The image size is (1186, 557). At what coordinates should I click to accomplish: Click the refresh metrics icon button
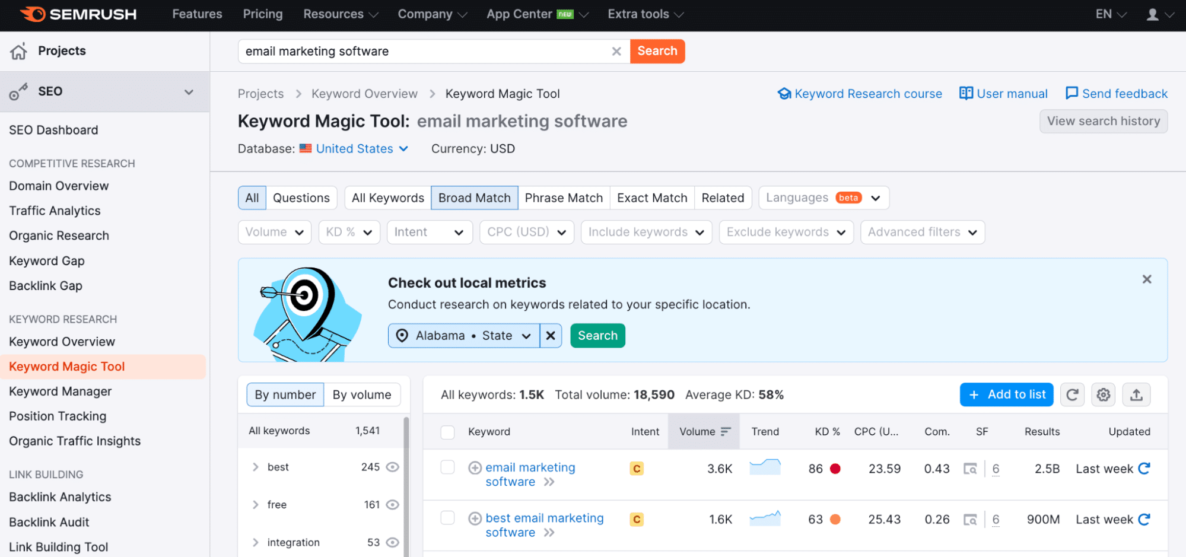(1072, 395)
